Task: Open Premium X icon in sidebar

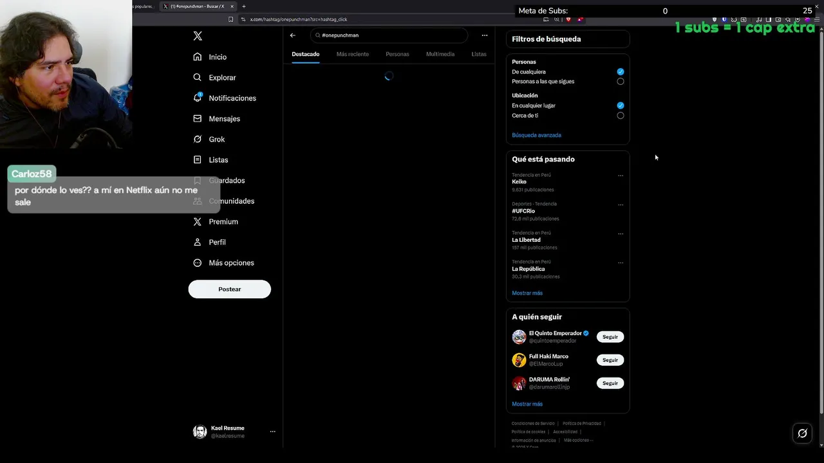Action: (198, 221)
